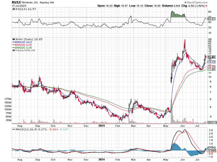Click the 175M volume axis label
217x162 pixels.
tap(8, 99)
